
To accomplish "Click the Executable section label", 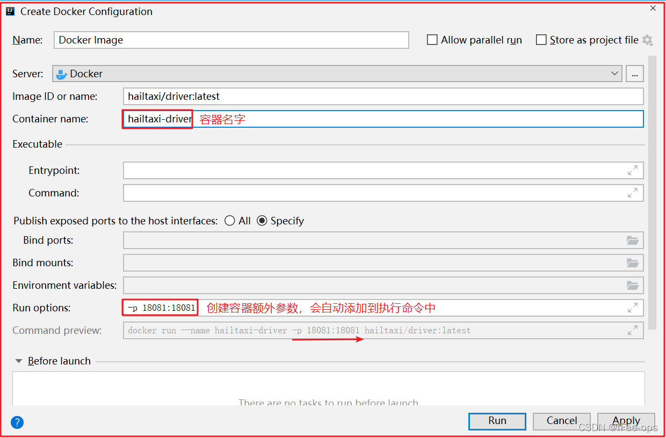I will tap(38, 144).
